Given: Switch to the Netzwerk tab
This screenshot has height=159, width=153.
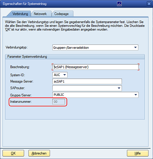Looking at the screenshot, I should click(40, 14).
